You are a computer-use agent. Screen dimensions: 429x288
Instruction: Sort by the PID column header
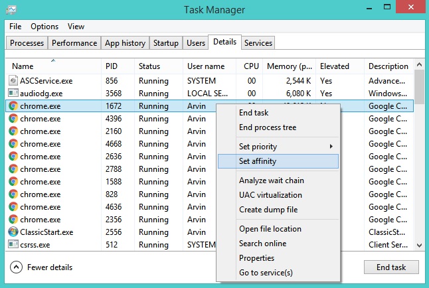click(x=112, y=66)
